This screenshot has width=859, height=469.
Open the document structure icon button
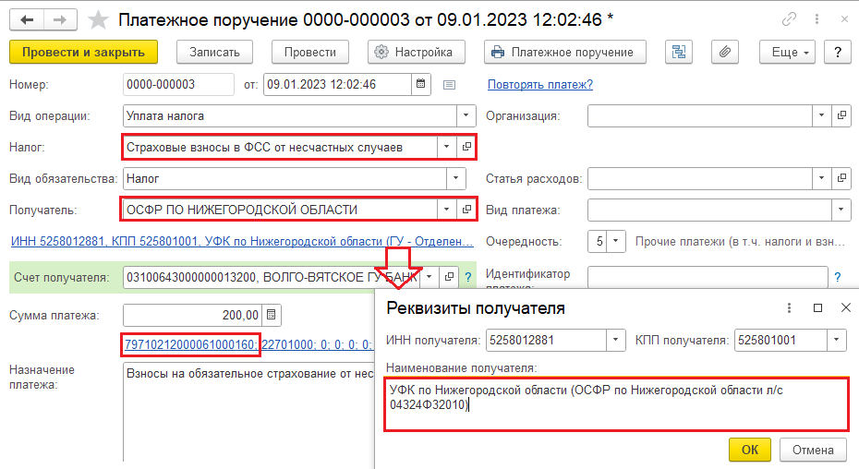point(679,52)
